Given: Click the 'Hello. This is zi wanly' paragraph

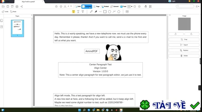Looking at the screenshot, I should pos(101,37).
